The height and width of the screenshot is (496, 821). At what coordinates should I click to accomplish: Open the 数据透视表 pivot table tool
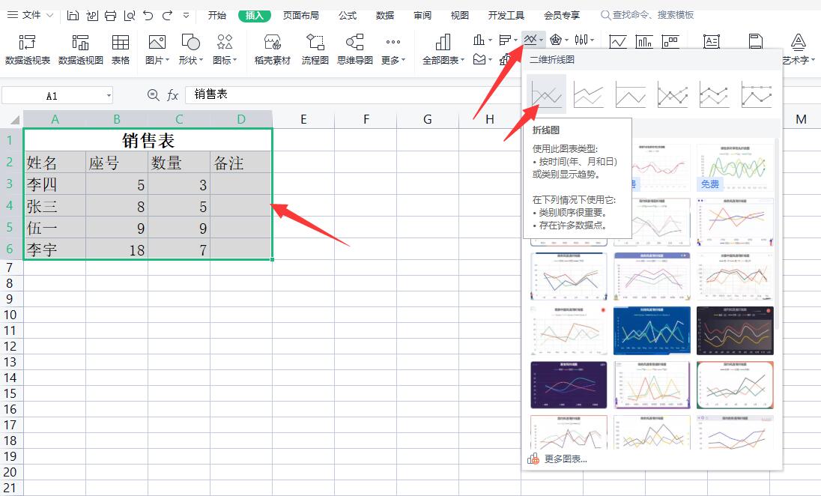(x=27, y=49)
